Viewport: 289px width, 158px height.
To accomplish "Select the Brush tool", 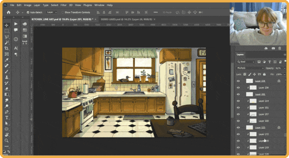I will (7, 72).
